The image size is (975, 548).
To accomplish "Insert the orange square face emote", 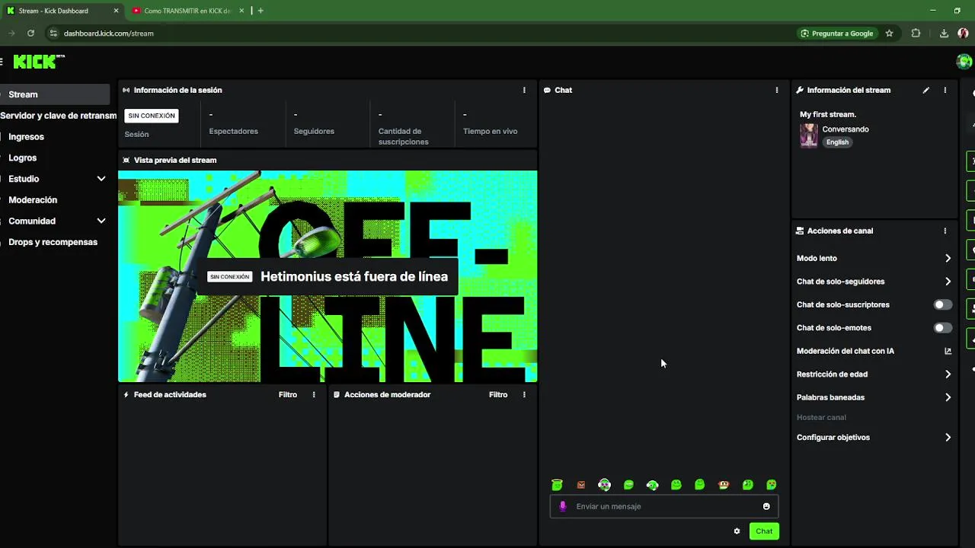I will [x=581, y=485].
